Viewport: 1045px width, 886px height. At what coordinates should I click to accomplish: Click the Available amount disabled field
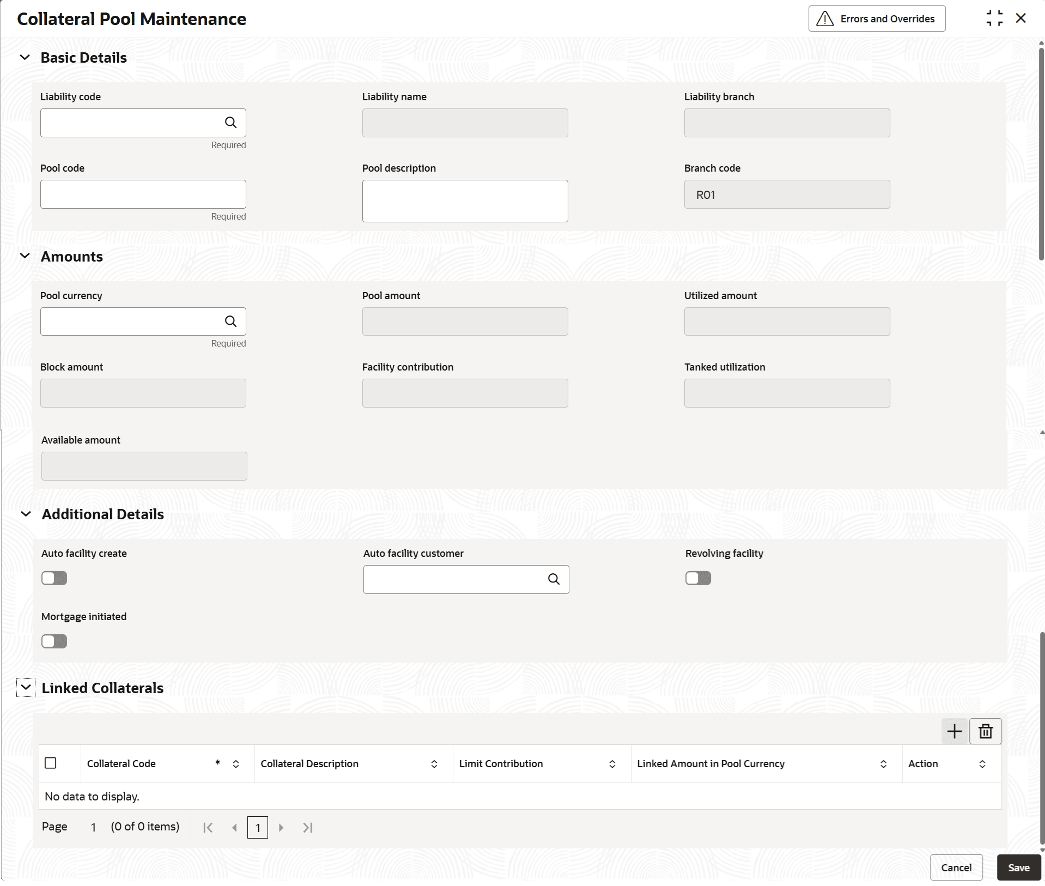[144, 466]
